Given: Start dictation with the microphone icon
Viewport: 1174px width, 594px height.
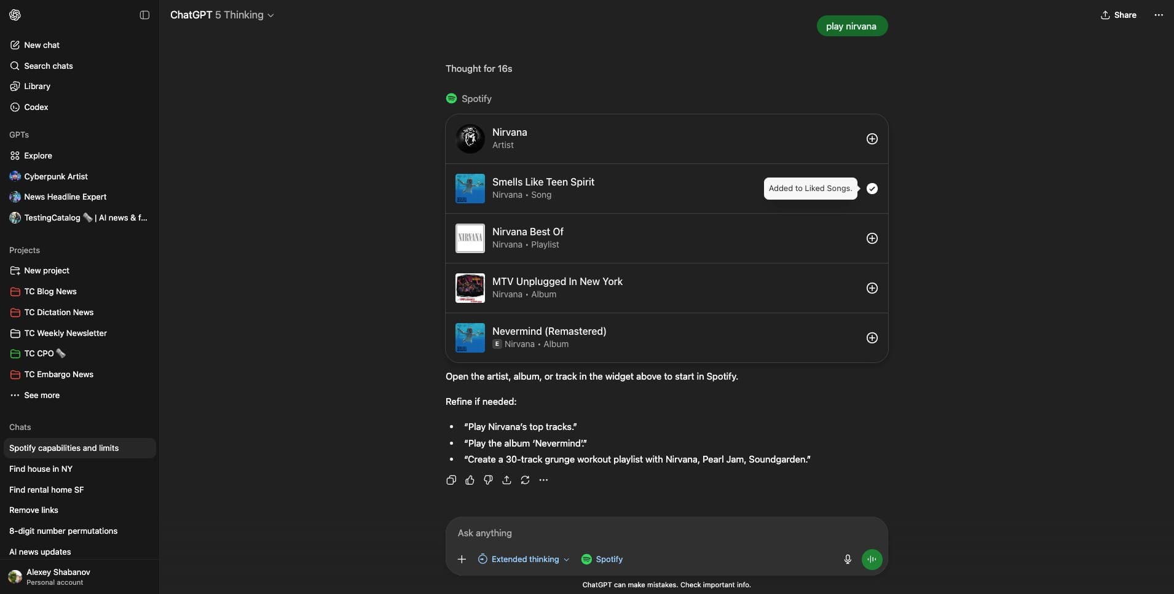Looking at the screenshot, I should click(848, 559).
